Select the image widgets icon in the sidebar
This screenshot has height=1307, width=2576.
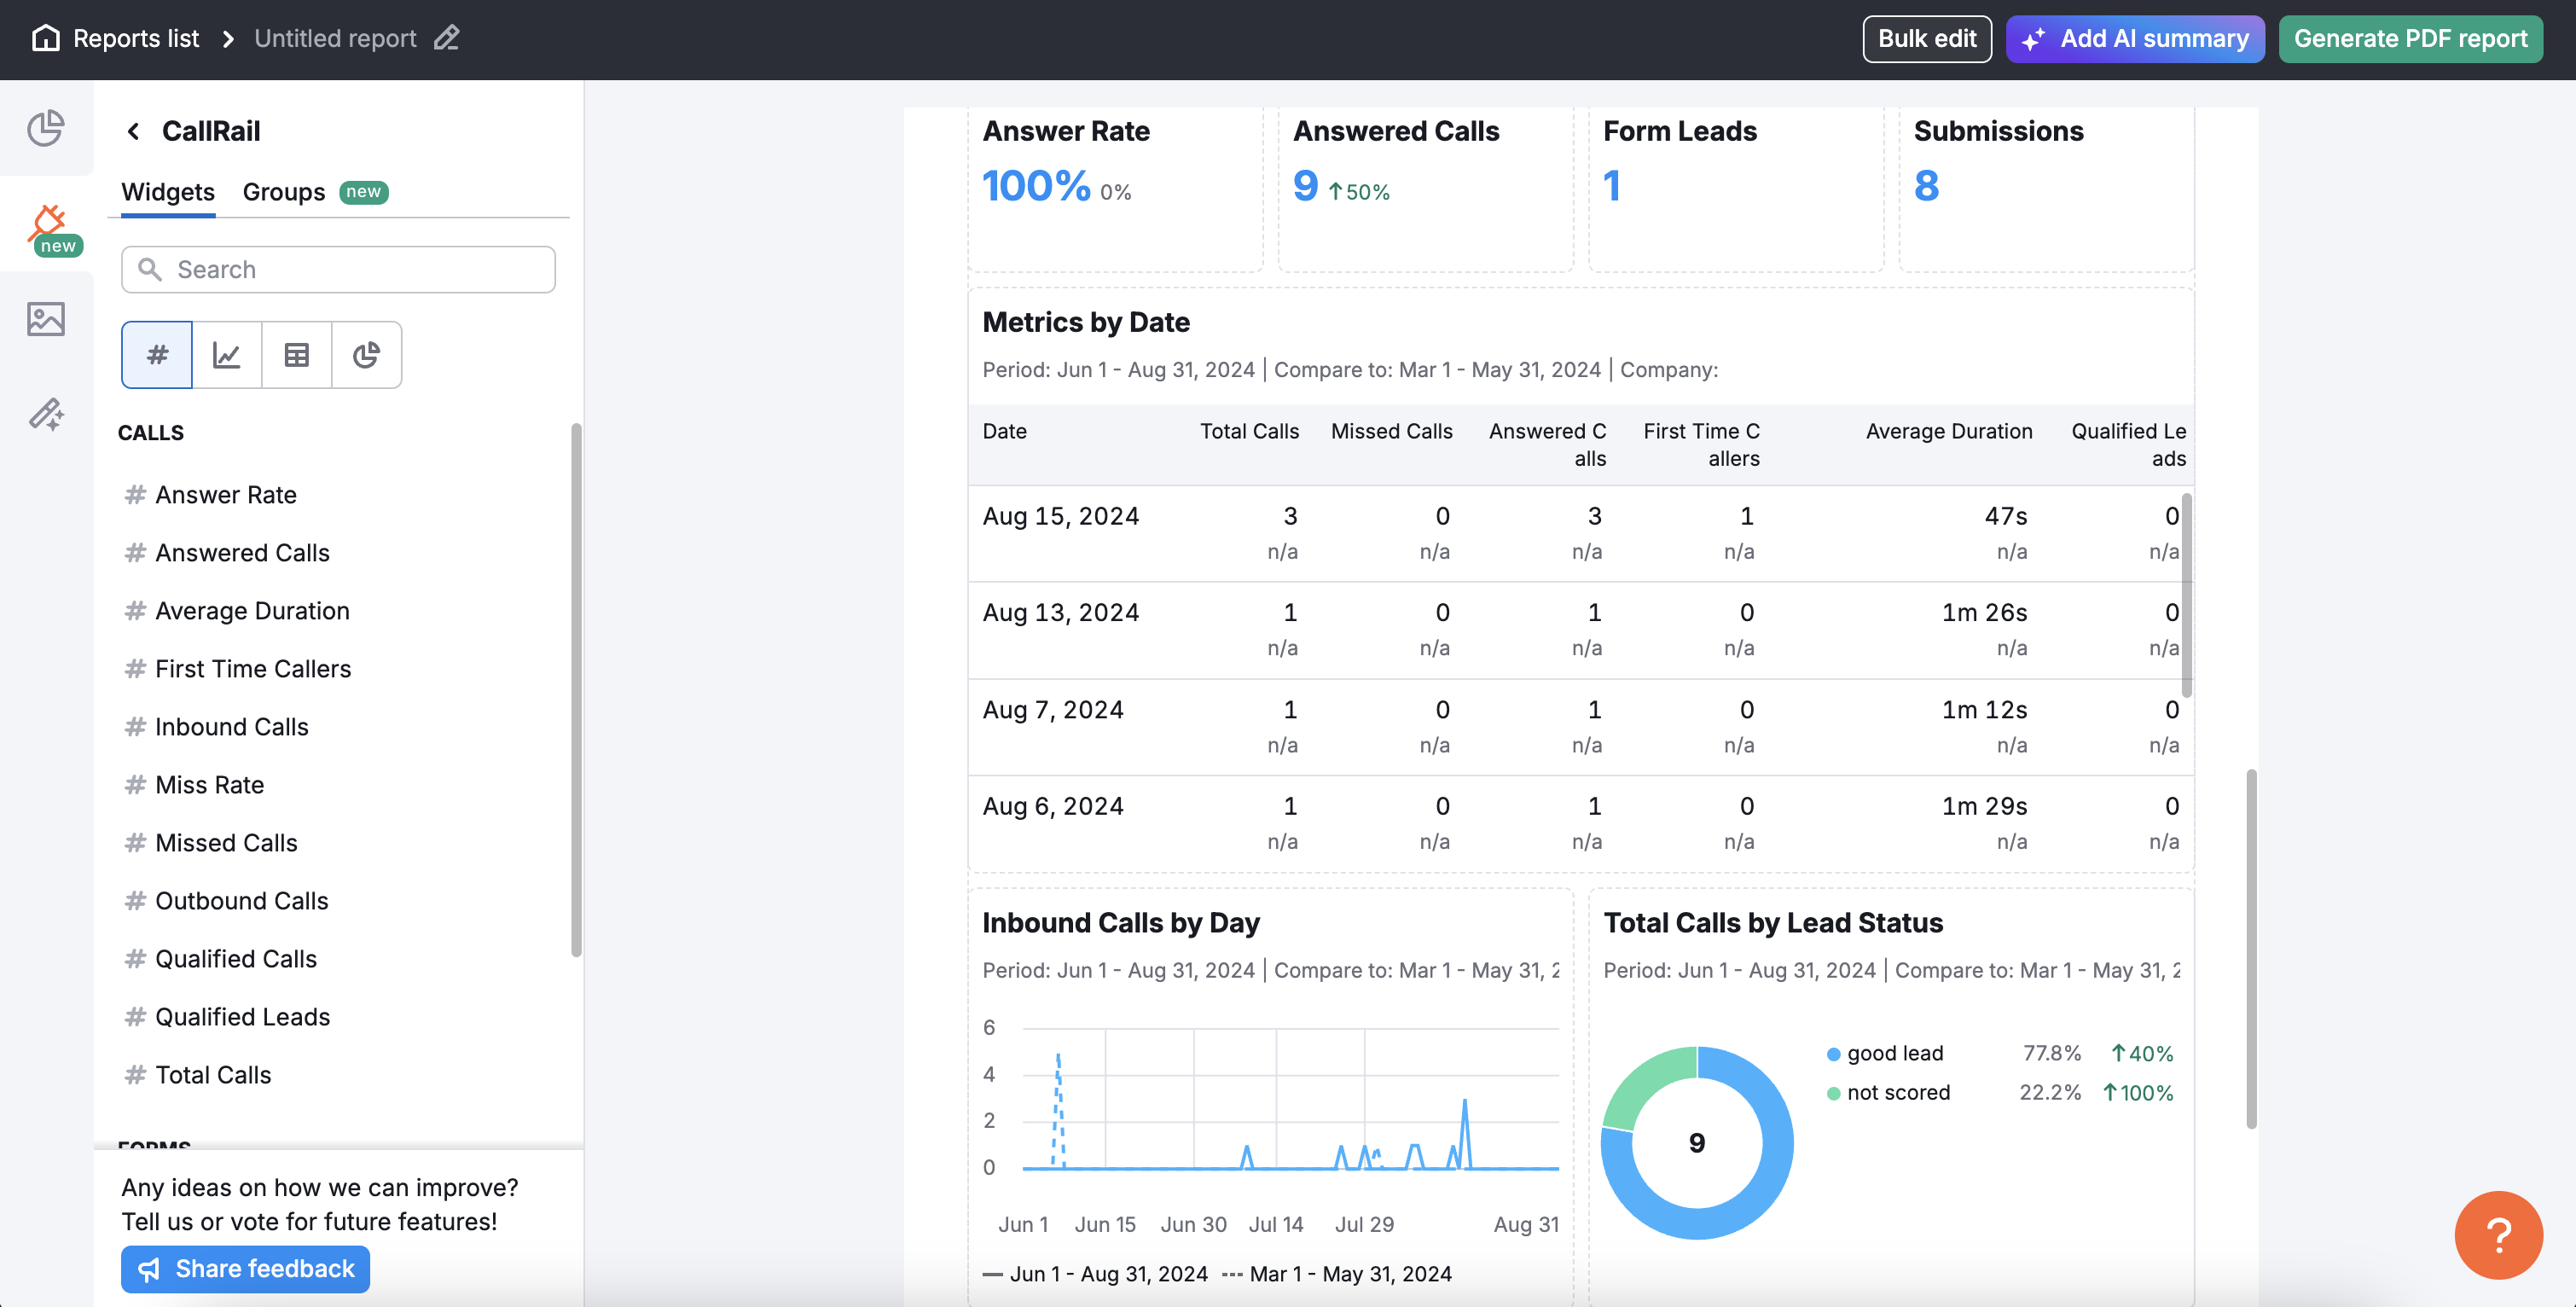pyautogui.click(x=47, y=319)
